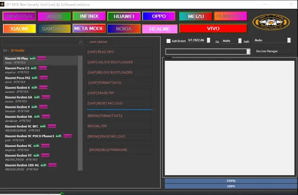
Task: Select the VIVO brand button
Action: (x=213, y=28)
